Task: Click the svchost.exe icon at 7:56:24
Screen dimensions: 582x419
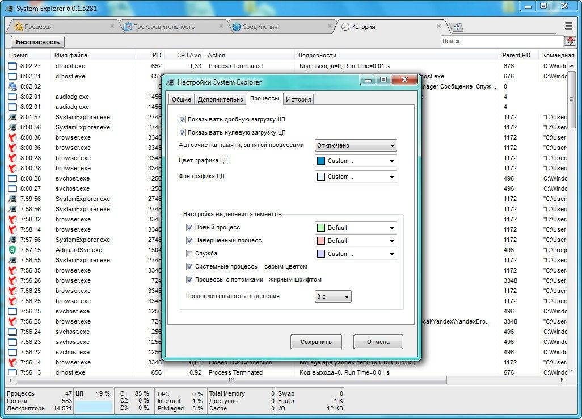Action: pos(12,332)
